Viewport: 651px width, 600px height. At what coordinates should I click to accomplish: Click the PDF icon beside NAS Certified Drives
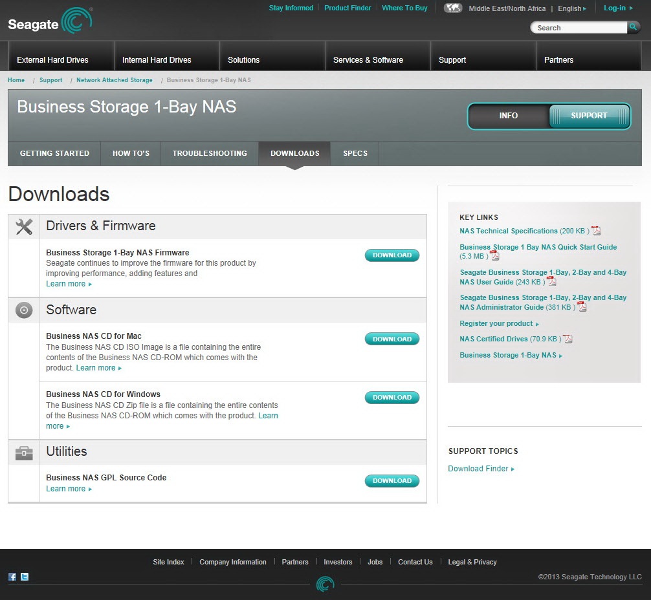(x=568, y=339)
